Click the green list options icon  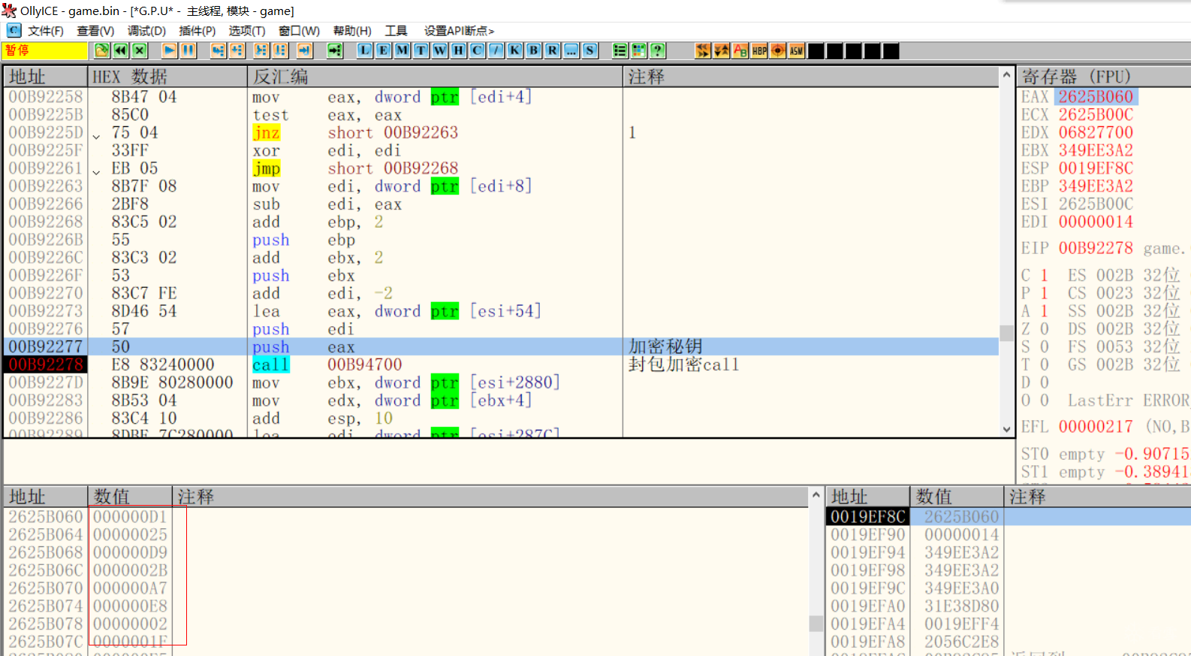(x=620, y=50)
